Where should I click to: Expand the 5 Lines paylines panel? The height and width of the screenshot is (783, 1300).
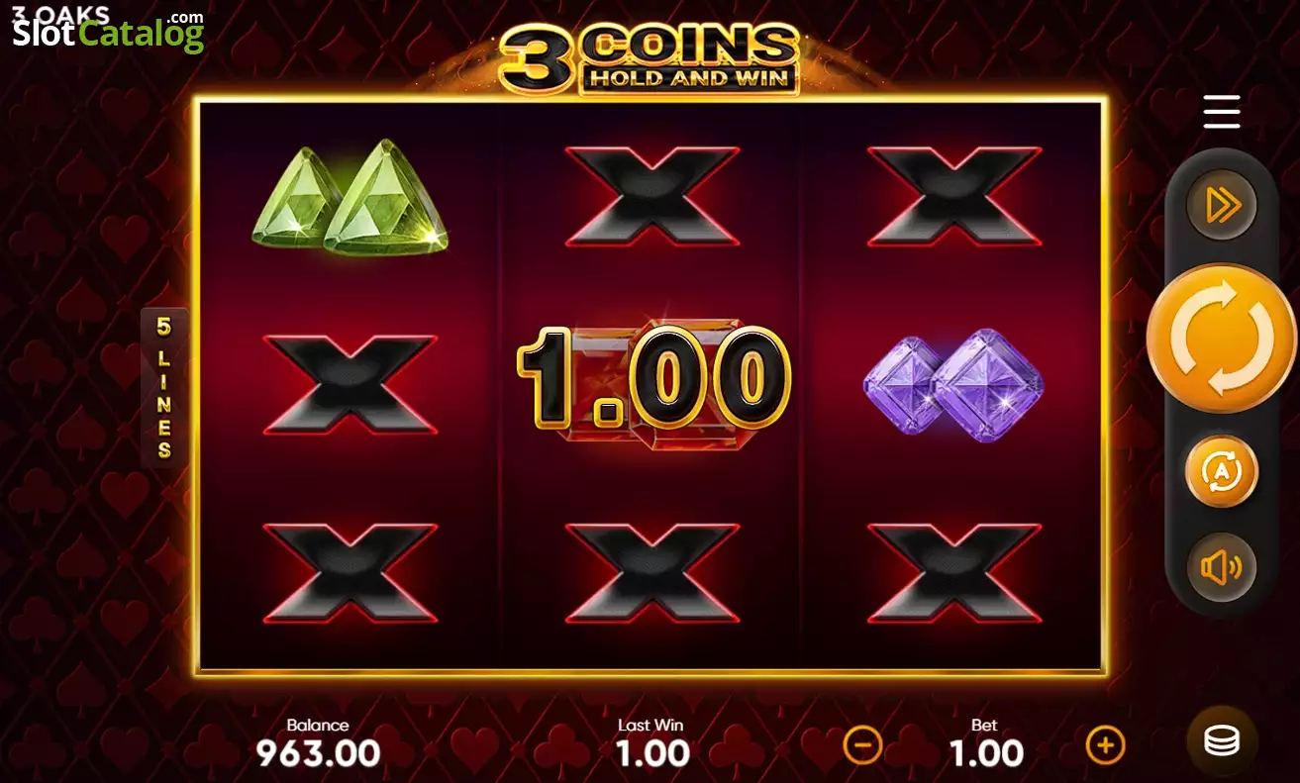pyautogui.click(x=163, y=386)
